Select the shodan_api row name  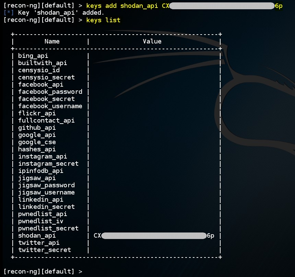click(x=37, y=236)
